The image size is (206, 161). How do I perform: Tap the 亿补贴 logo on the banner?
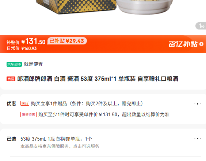(x=183, y=44)
